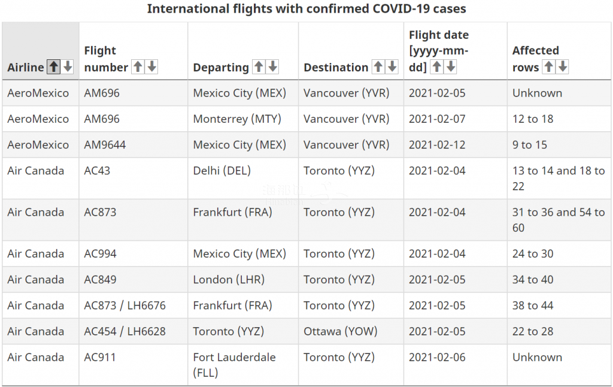
Task: Click the table title about COVID-19 cases
Action: click(x=306, y=8)
